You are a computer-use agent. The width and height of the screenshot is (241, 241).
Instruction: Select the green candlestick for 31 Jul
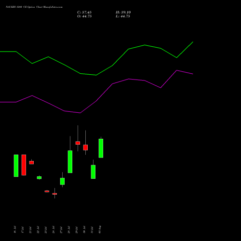click(93, 172)
